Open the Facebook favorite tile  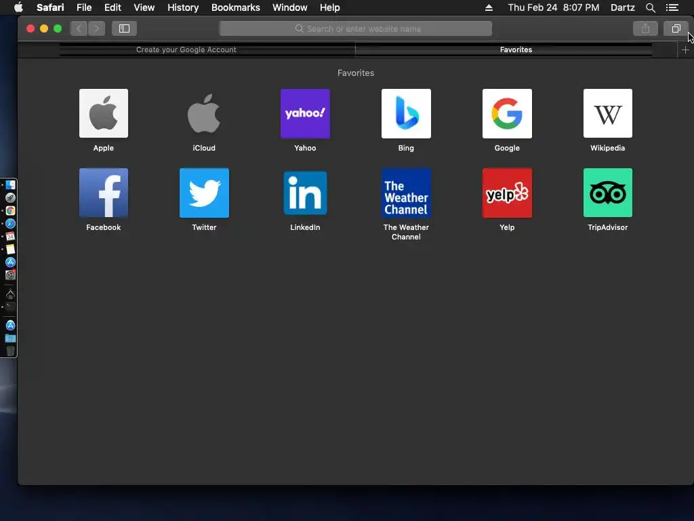pyautogui.click(x=104, y=193)
